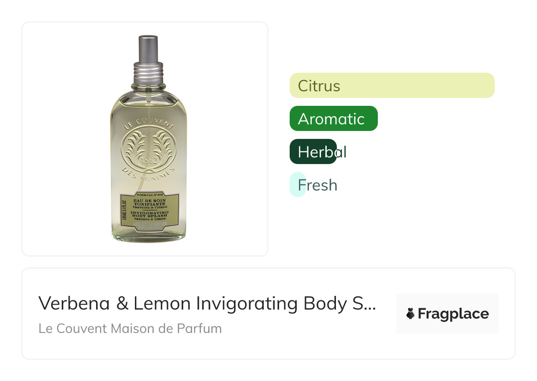Click the Fresh accord label
This screenshot has width=537, height=381.
(x=317, y=185)
